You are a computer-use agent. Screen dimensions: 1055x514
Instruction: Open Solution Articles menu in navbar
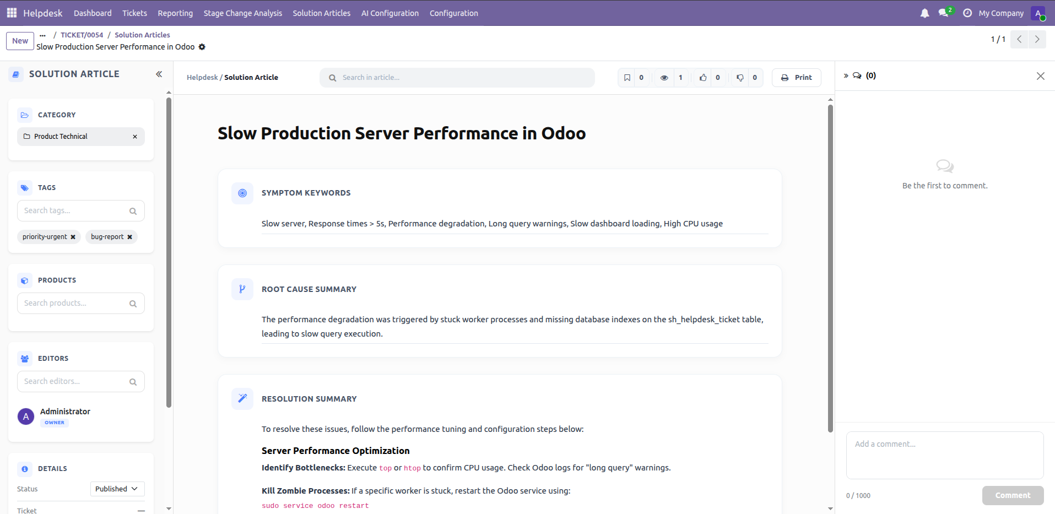[322, 13]
